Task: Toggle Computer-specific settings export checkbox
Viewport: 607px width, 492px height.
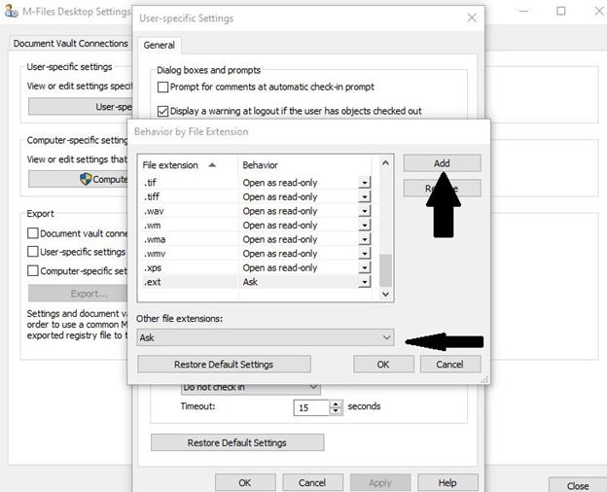Action: [x=33, y=270]
